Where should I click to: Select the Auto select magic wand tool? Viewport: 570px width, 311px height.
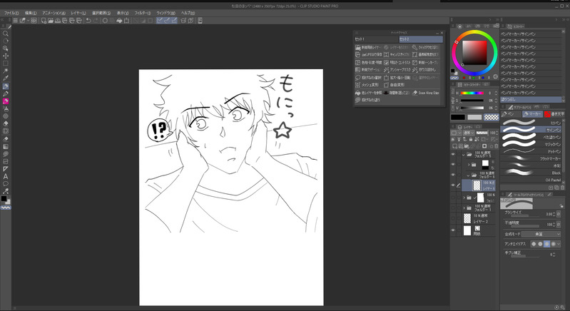point(6,71)
